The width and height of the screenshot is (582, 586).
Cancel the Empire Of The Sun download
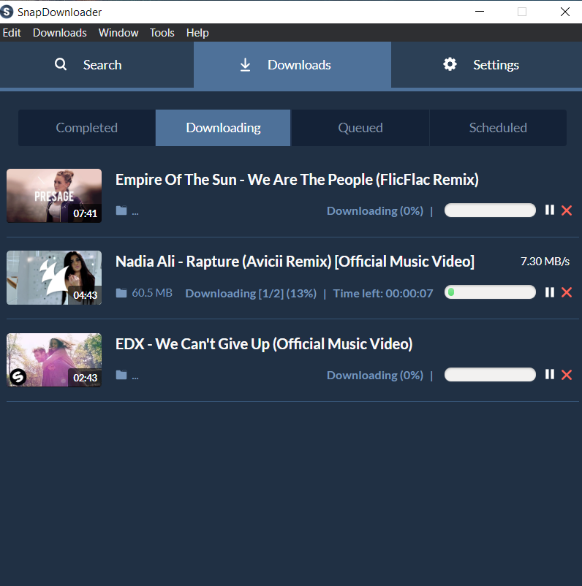coord(567,210)
